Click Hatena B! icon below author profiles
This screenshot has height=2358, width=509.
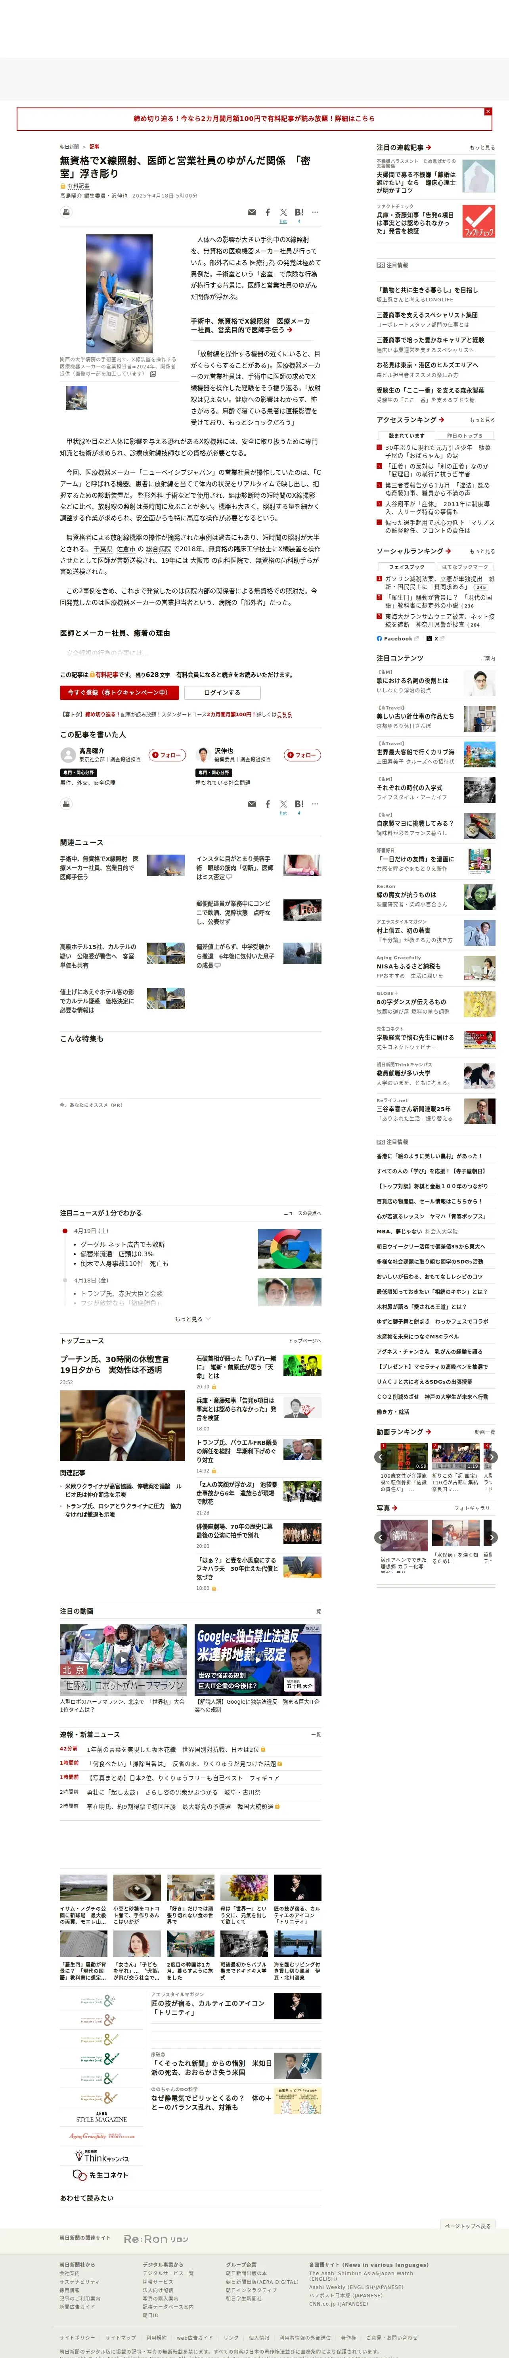tap(299, 804)
